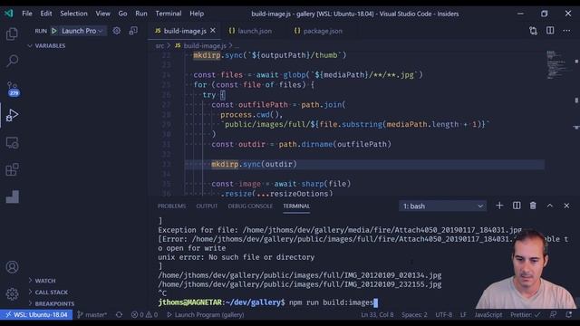Select the TERMINAL panel tab
This screenshot has width=580, height=326.
coord(296,206)
